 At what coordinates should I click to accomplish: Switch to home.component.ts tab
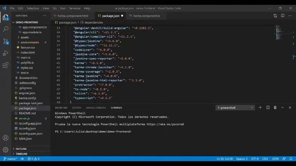[147, 16]
